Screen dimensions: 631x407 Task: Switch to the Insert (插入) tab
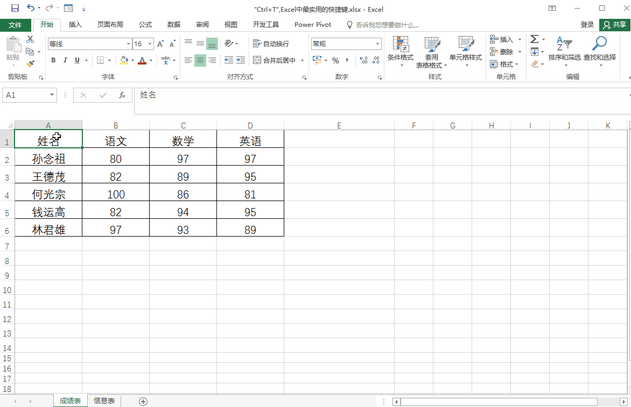(75, 25)
